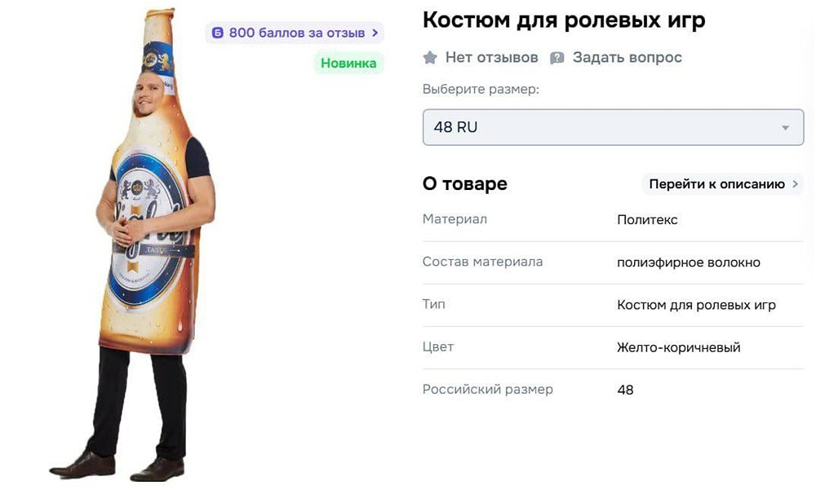Image resolution: width=816 pixels, height=494 pixels.
Task: Click the star rating icon
Action: pos(430,58)
